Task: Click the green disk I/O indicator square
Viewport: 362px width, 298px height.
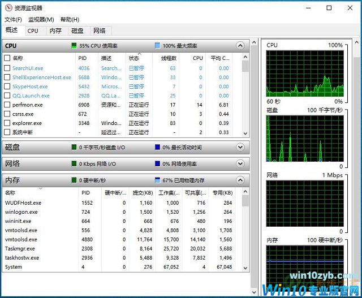Action: (74, 147)
